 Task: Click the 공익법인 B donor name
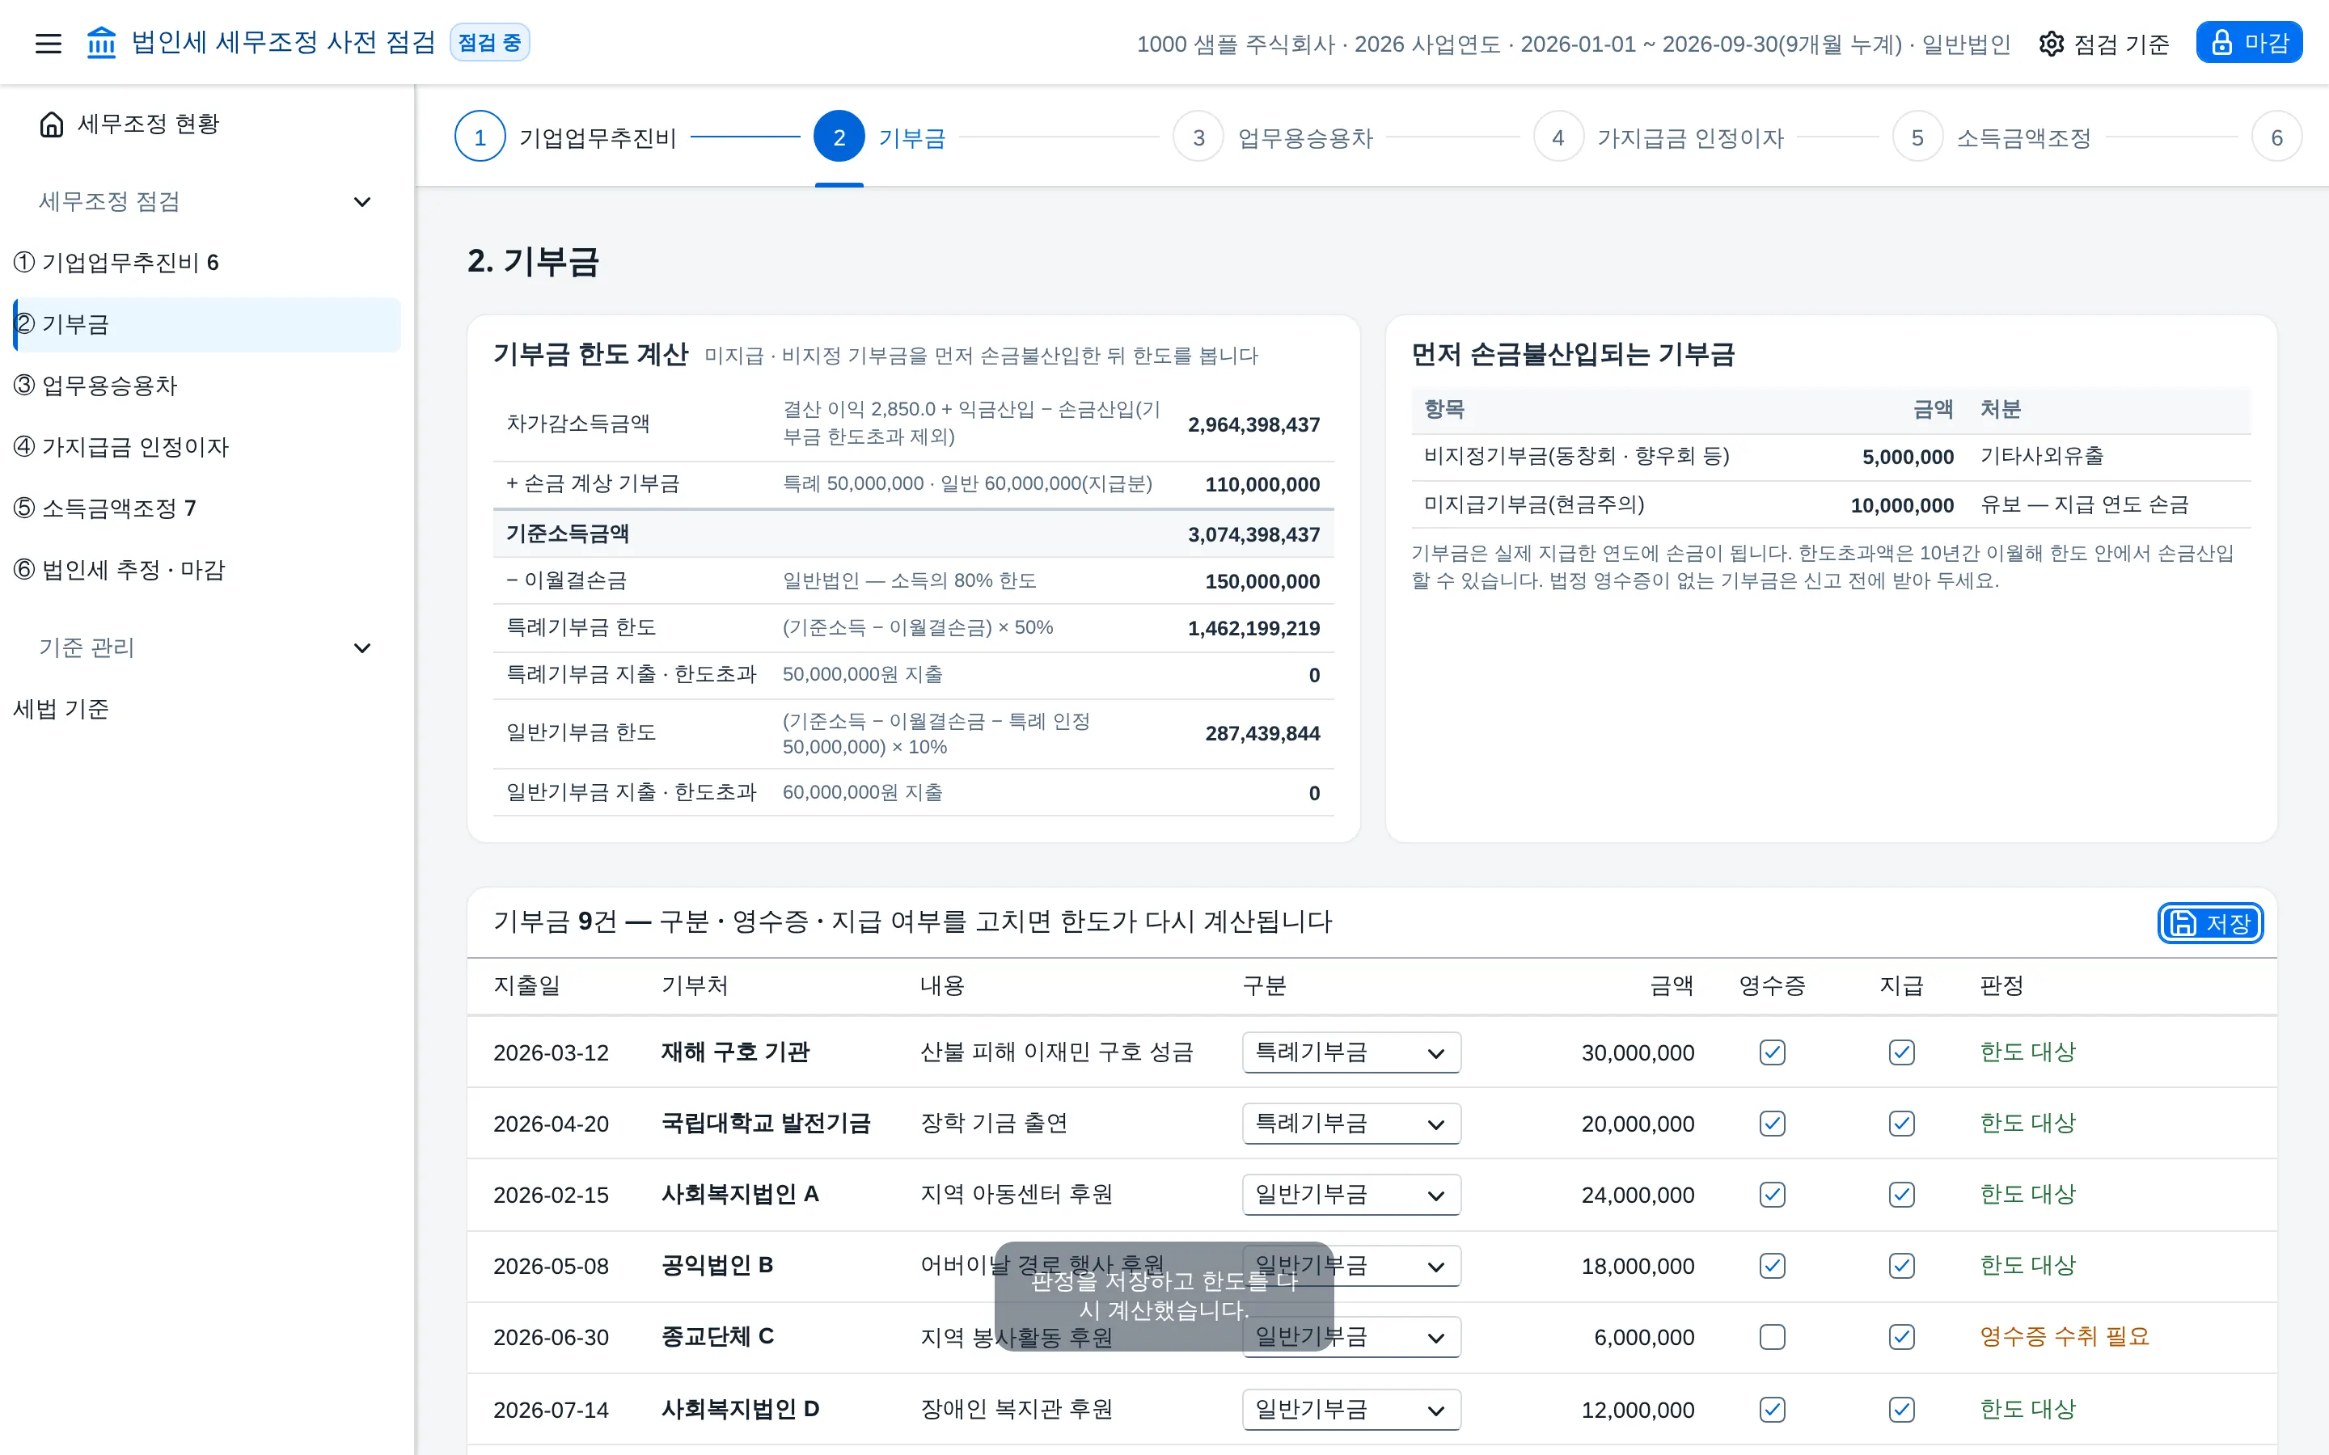(717, 1265)
